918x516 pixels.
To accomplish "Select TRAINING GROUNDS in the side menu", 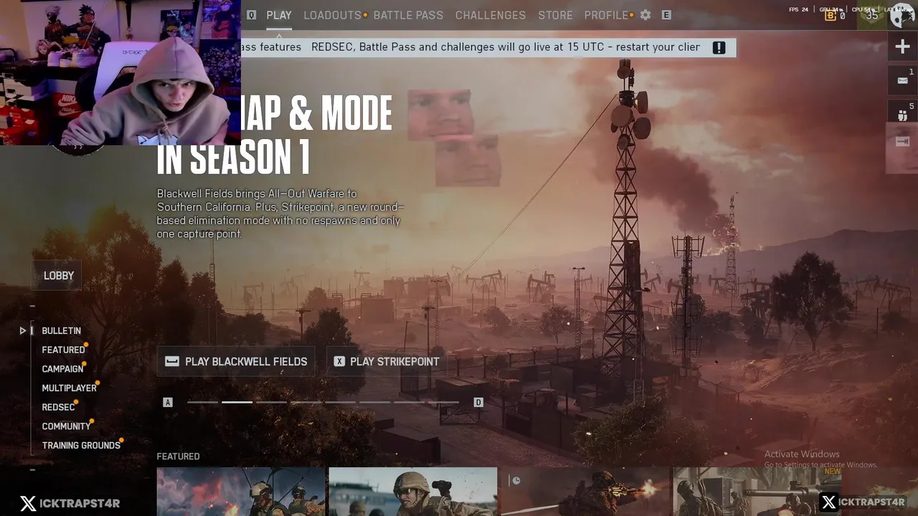I will tap(81, 445).
